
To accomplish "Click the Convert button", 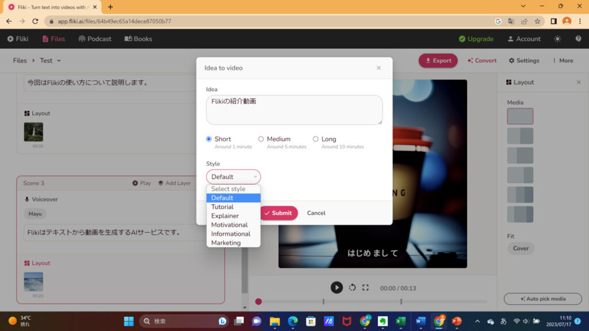I will click(x=482, y=60).
